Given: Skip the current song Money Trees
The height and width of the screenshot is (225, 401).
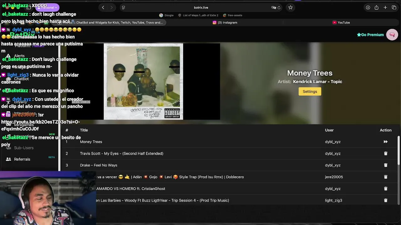Looking at the screenshot, I should [386, 142].
